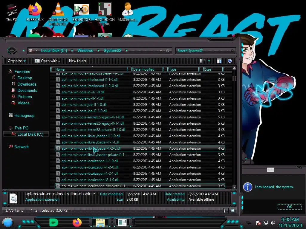Open Explorer help with the question mark icon
Viewport: 306px width, 229px height.
coord(230,61)
